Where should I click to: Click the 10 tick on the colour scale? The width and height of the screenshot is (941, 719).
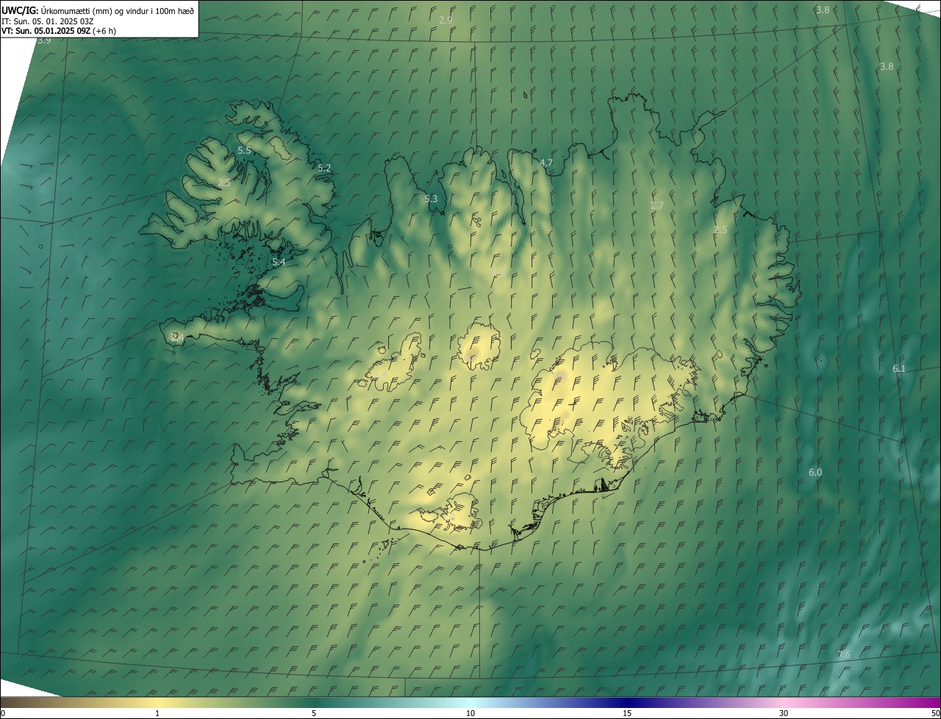pos(470,713)
